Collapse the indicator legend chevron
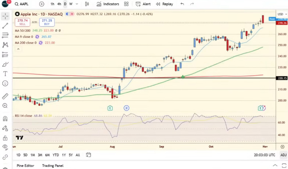The width and height of the screenshot is (288, 169). pos(18,49)
